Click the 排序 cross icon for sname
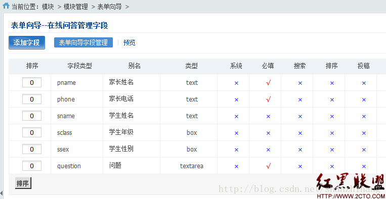The height and width of the screenshot is (199, 386). click(332, 117)
